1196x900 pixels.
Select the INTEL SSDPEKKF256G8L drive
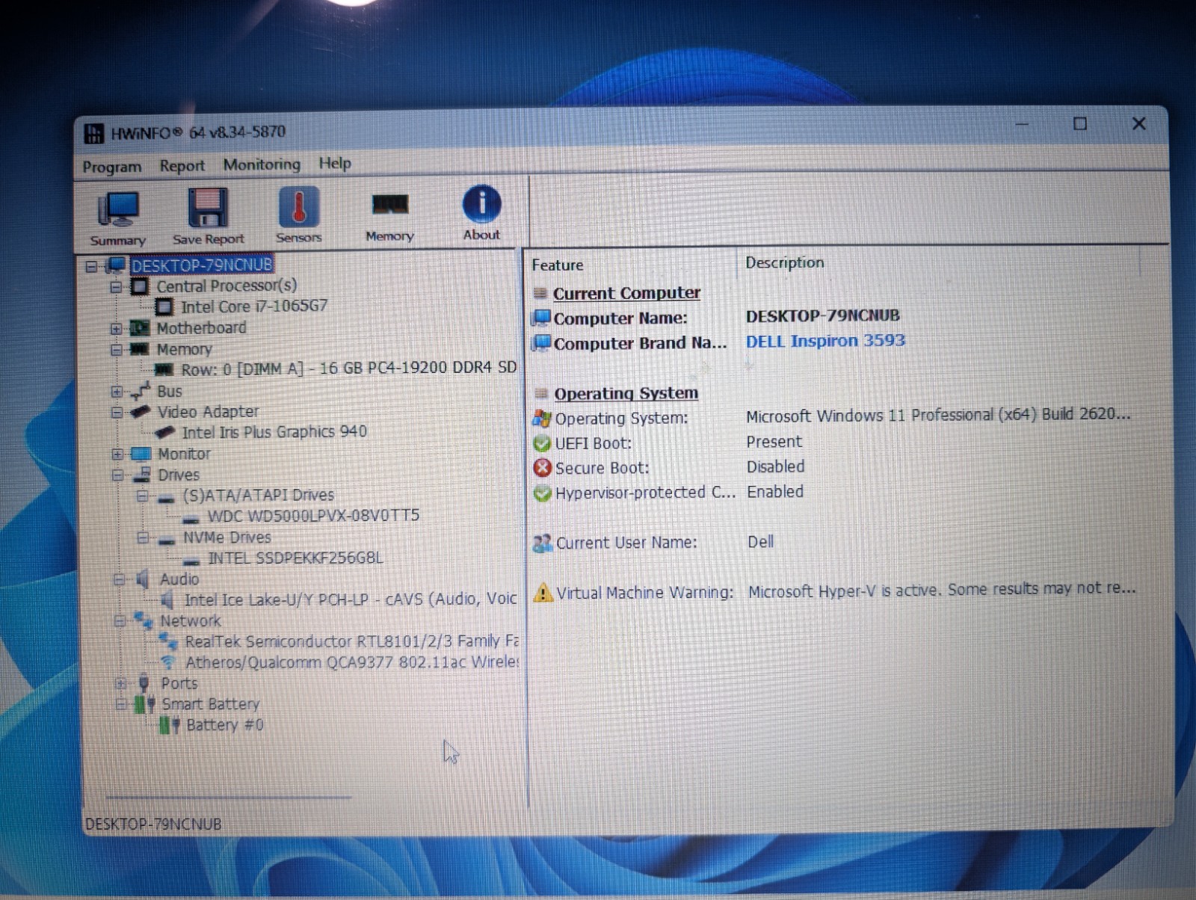click(x=295, y=558)
